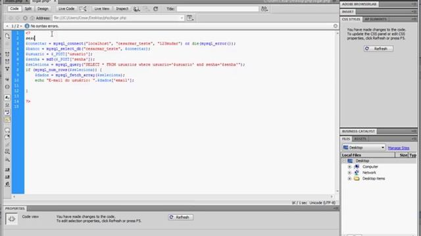Open Preview in Browser dropdown icon

click(x=137, y=9)
